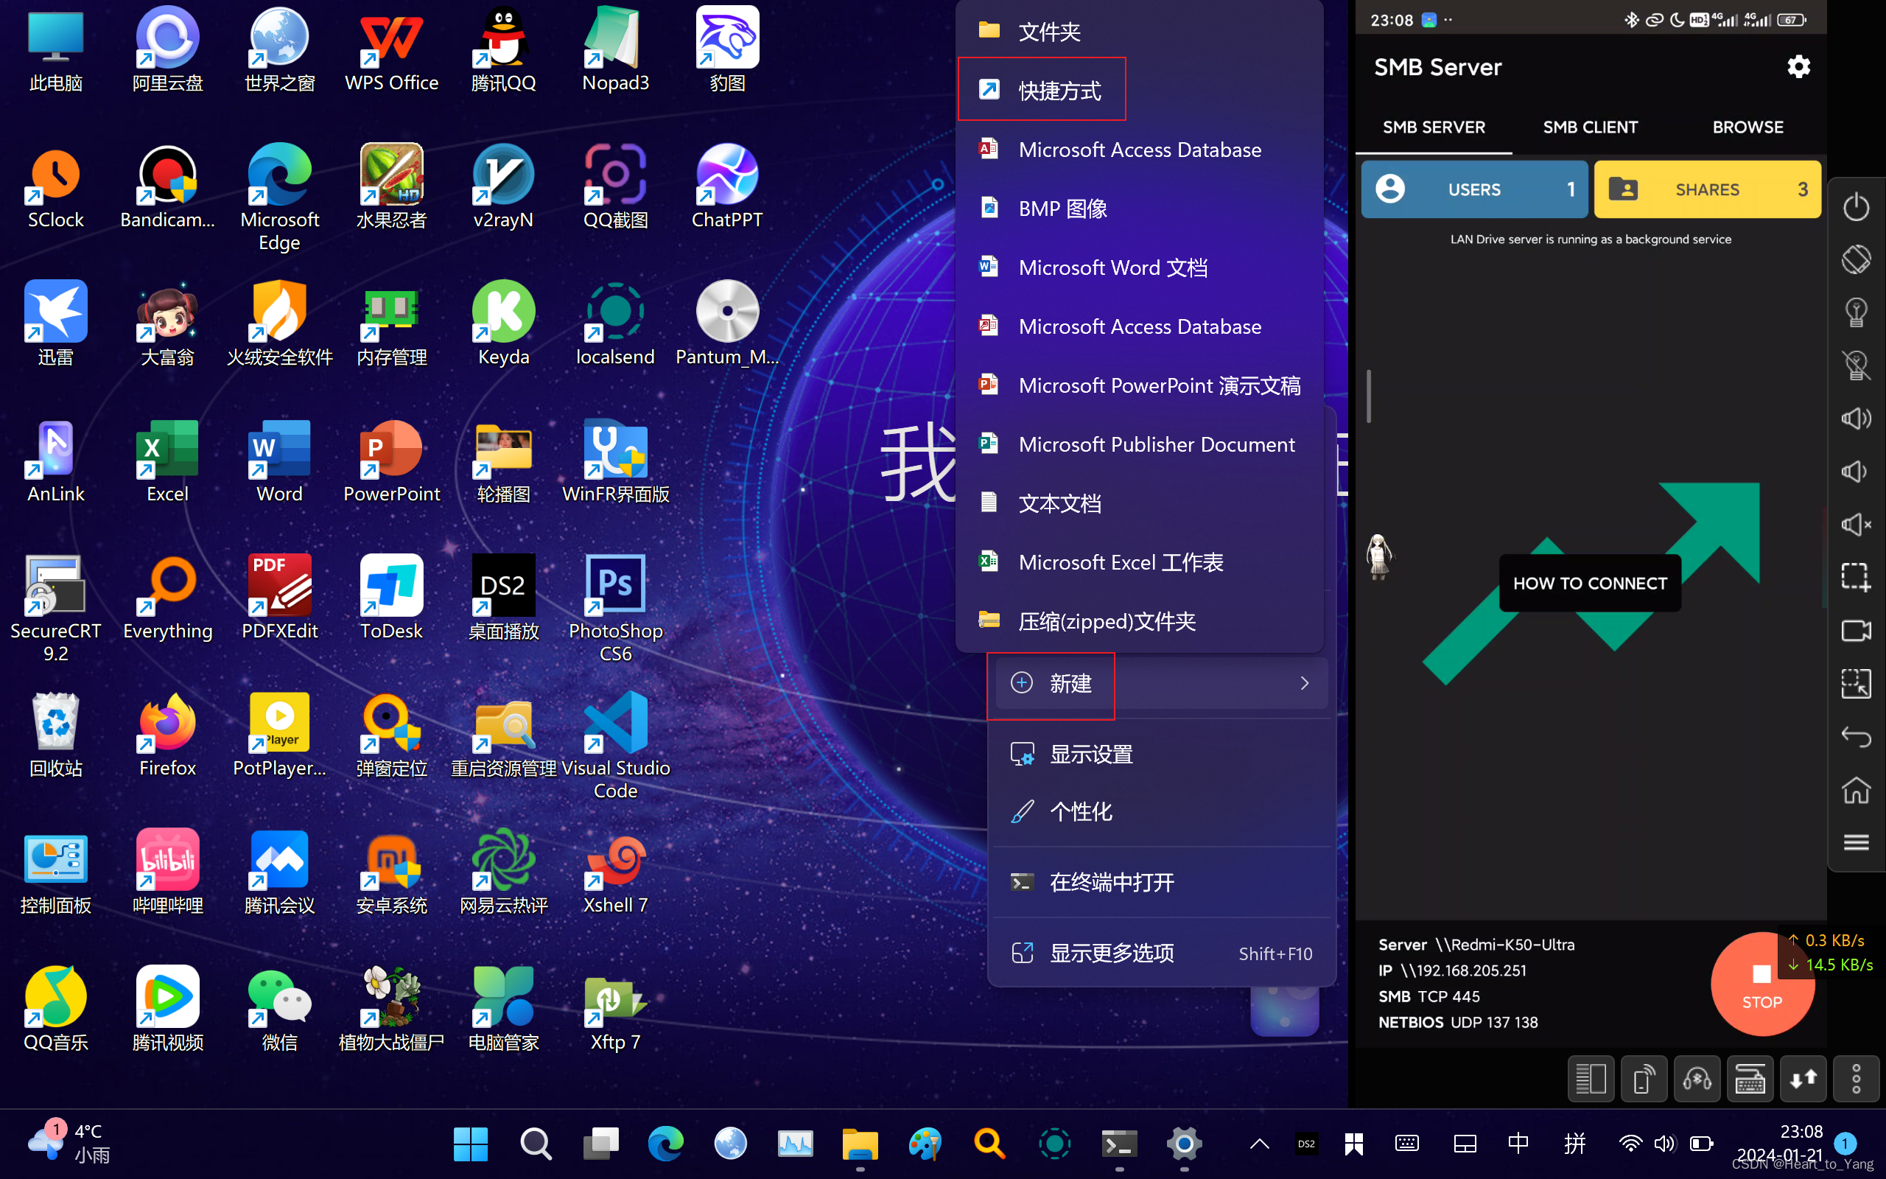1886x1179 pixels.
Task: Open the USERS panel button
Action: pos(1473,189)
